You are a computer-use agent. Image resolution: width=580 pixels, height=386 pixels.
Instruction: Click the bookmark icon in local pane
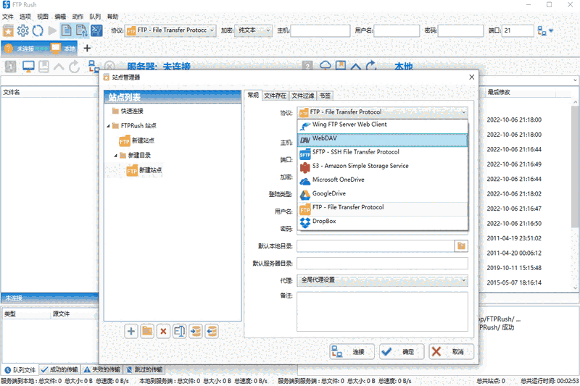tap(341, 65)
